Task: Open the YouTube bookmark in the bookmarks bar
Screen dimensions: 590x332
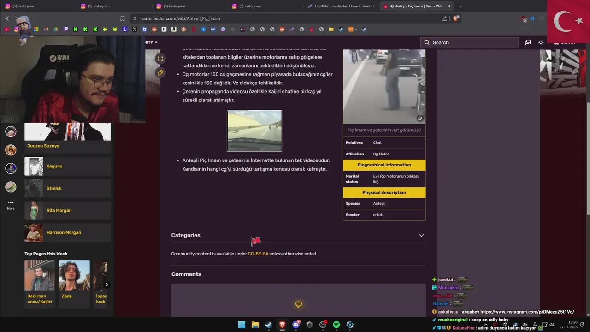Action: pos(6,29)
